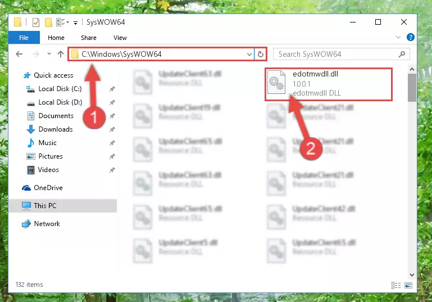Click the pin icon next to Videos

tap(112, 170)
